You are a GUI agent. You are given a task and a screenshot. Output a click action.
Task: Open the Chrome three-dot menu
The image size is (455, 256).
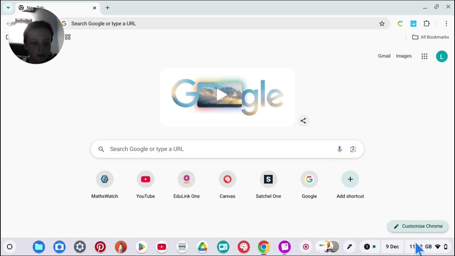[446, 24]
